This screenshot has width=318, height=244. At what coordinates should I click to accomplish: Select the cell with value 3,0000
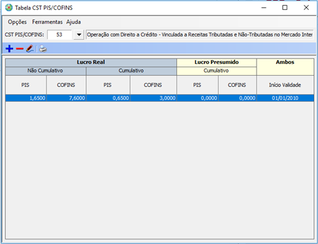pos(153,98)
